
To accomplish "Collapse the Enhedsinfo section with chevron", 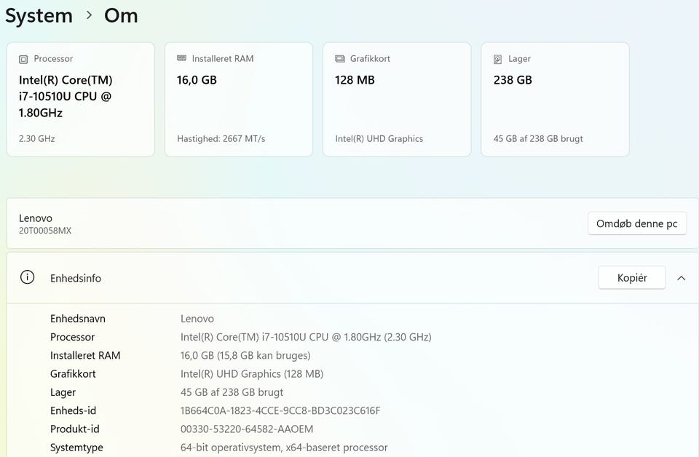I will click(x=682, y=278).
